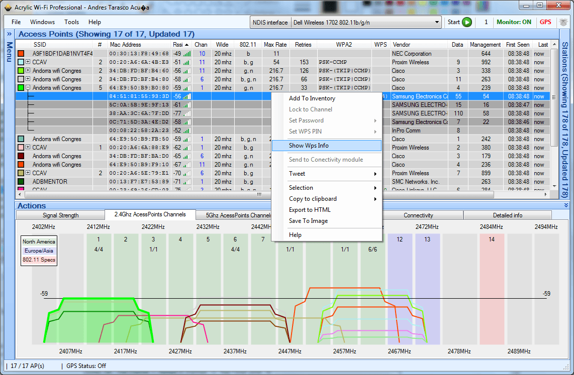The width and height of the screenshot is (574, 375).
Task: Switch to 2.4Ghz AcessPoints Channels tab
Action: coord(150,214)
